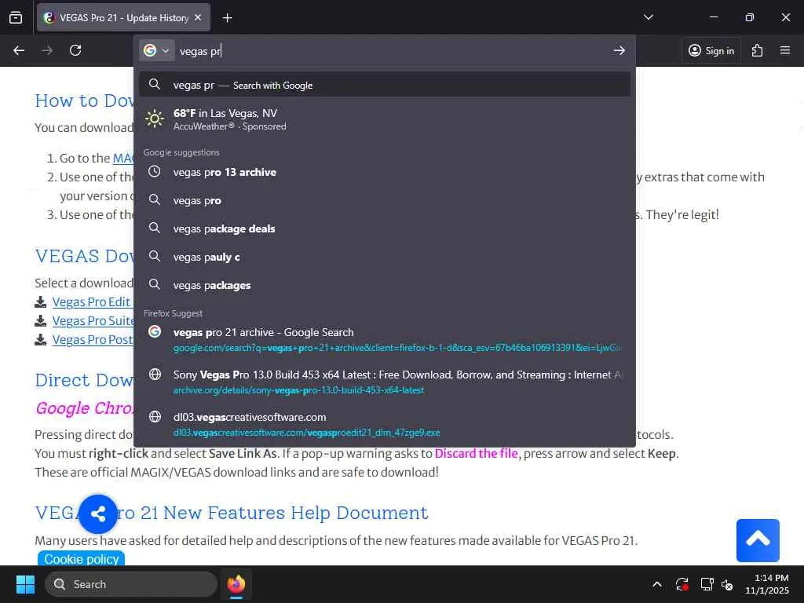Screen dimensions: 804x603
Task: Open the Windows Start button
Action: click(25, 584)
